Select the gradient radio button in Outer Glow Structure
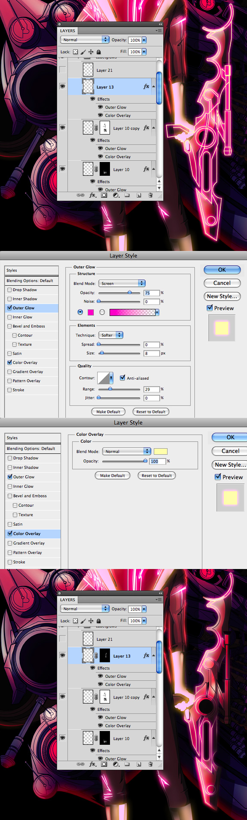This screenshot has height=820, width=247. 102,312
